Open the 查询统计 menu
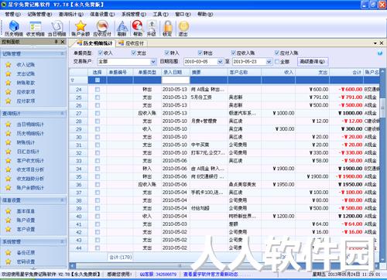387x280 pixels. click(71, 14)
